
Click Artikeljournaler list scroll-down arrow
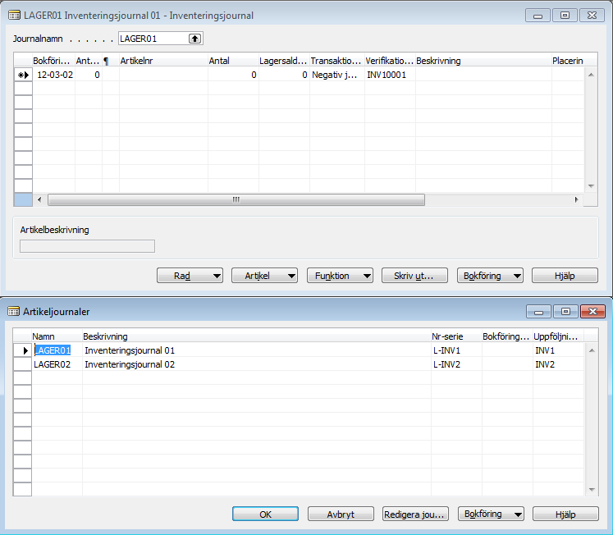pos(592,489)
